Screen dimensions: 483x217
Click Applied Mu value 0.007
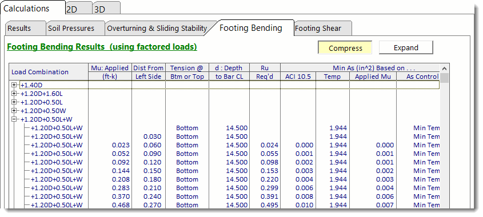coord(385,206)
